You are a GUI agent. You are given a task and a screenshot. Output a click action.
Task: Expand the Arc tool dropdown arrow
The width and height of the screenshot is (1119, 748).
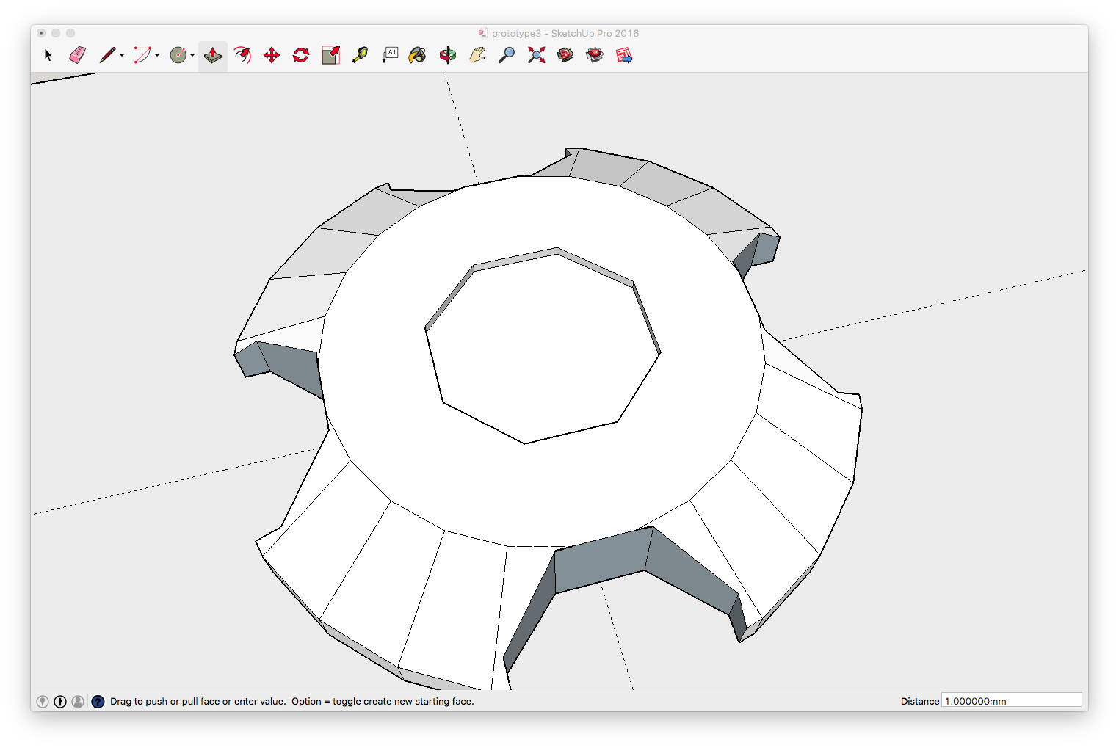tap(157, 55)
